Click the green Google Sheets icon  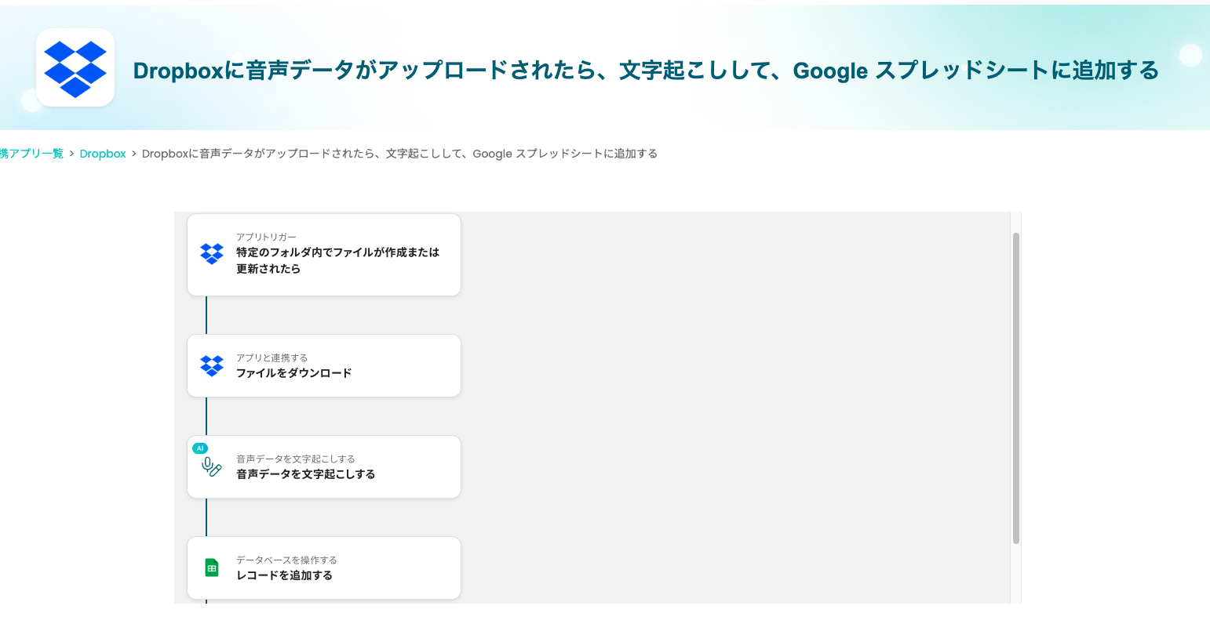point(212,568)
